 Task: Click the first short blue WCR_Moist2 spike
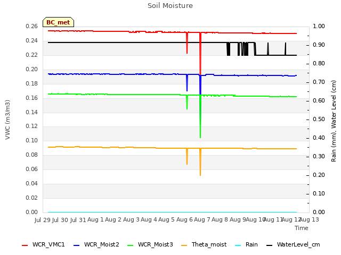(x=187, y=83)
